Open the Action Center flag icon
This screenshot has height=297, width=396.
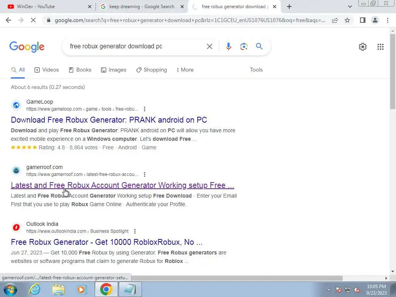click(x=338, y=290)
